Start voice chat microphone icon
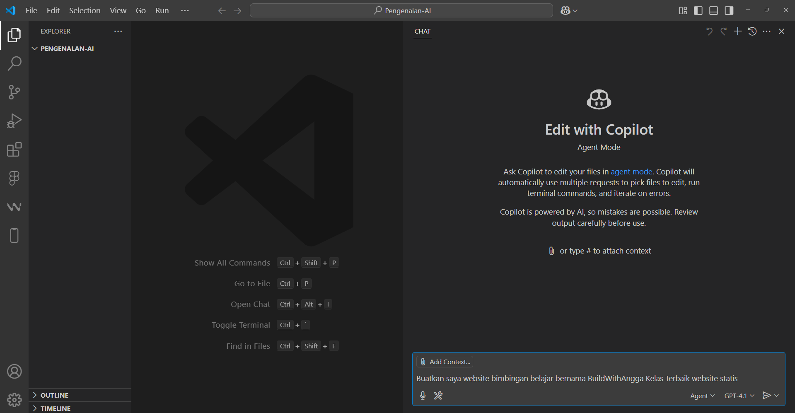 coord(423,396)
